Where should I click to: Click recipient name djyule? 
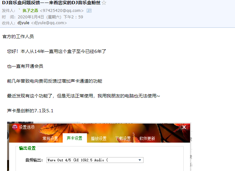[23, 23]
